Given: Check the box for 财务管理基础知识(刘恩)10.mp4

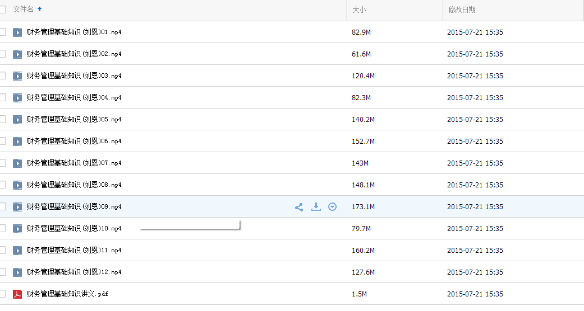Looking at the screenshot, I should point(2,228).
